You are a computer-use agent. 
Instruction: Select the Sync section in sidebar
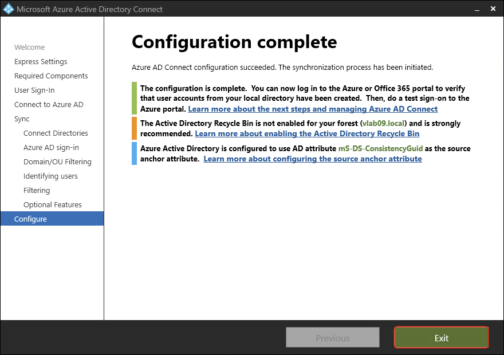(22, 119)
